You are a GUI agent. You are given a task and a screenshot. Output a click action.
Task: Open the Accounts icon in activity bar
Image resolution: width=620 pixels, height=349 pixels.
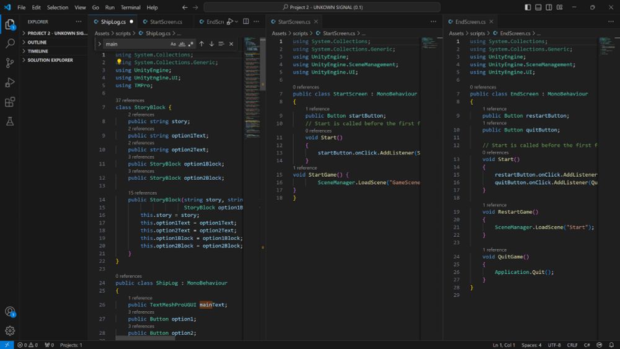pyautogui.click(x=10, y=312)
